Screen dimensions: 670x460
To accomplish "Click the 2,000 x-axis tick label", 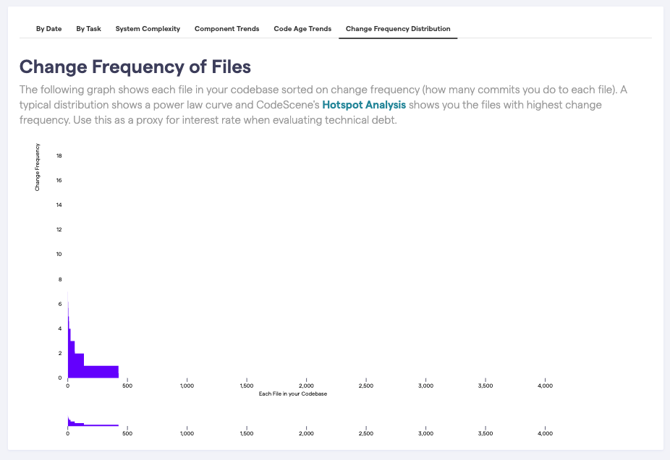I will pos(306,386).
